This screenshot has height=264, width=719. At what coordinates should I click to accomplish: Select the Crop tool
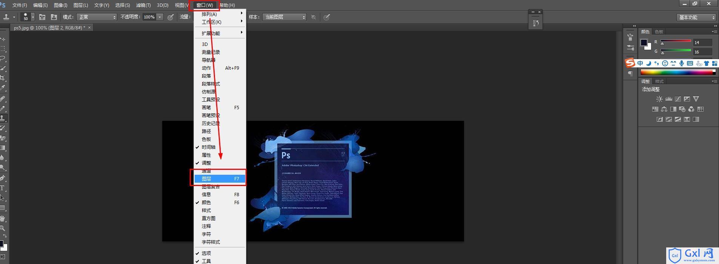3,78
